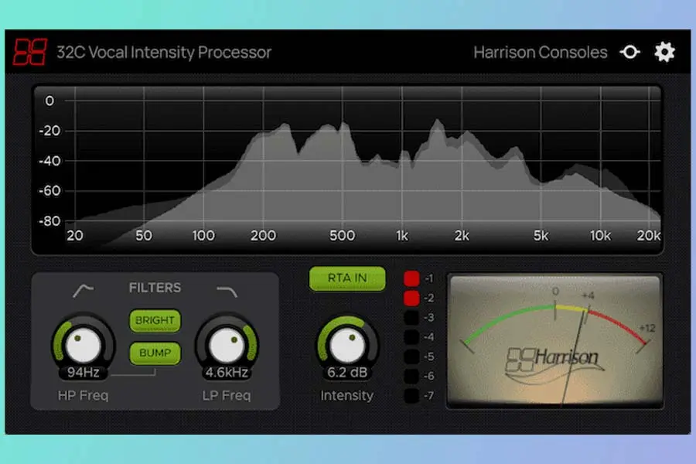This screenshot has height=464, width=696.
Task: Click the 0 dB axis label
Action: pos(49,101)
